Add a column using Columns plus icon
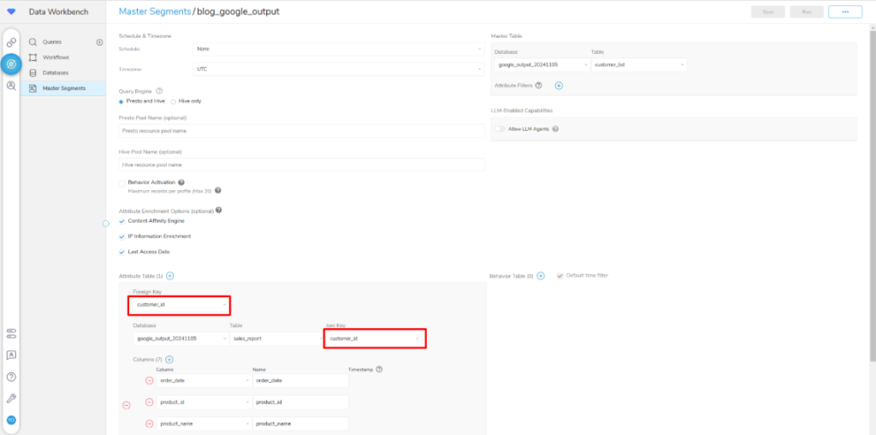Screen dimensions: 876x435 [x=169, y=360]
